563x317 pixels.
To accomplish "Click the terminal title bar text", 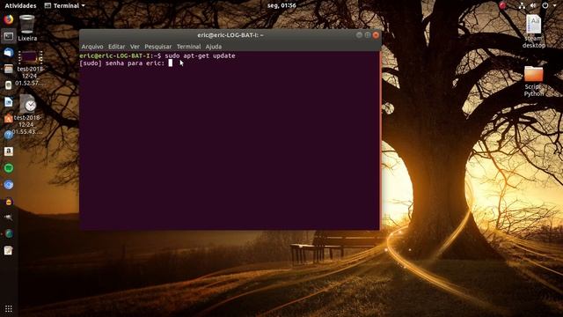I will tap(230, 35).
